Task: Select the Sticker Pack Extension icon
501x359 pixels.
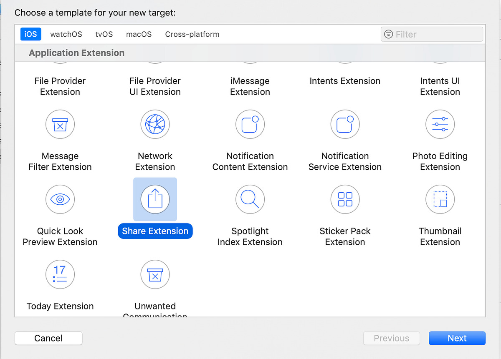Action: click(345, 199)
